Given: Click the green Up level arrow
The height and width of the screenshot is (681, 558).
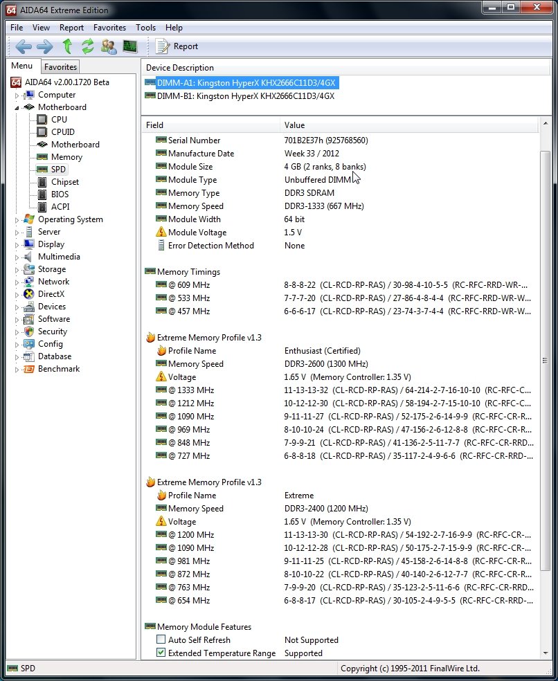Looking at the screenshot, I should tap(67, 46).
